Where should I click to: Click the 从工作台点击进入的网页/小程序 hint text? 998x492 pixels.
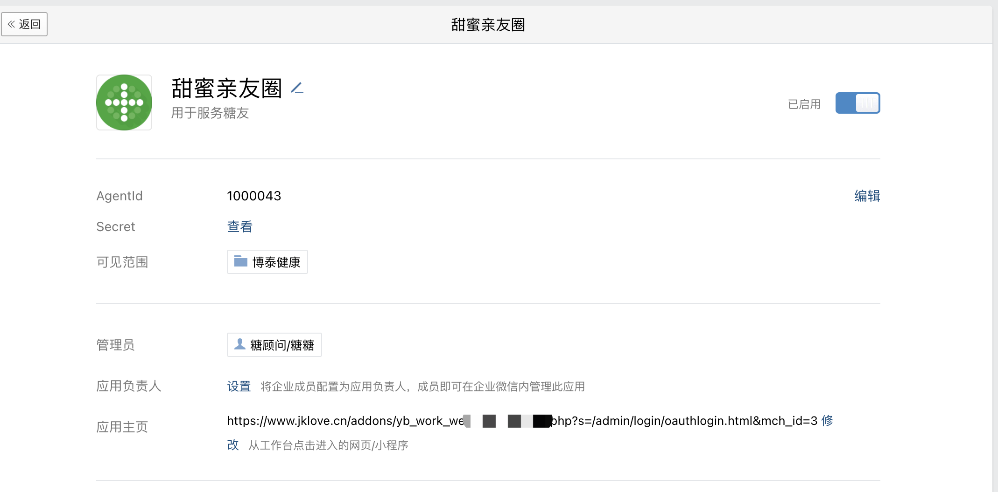(329, 445)
